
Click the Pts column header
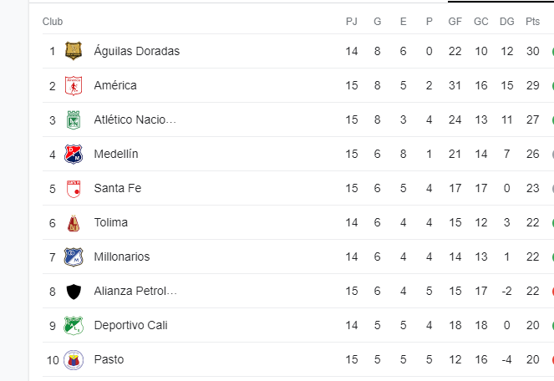(x=532, y=22)
